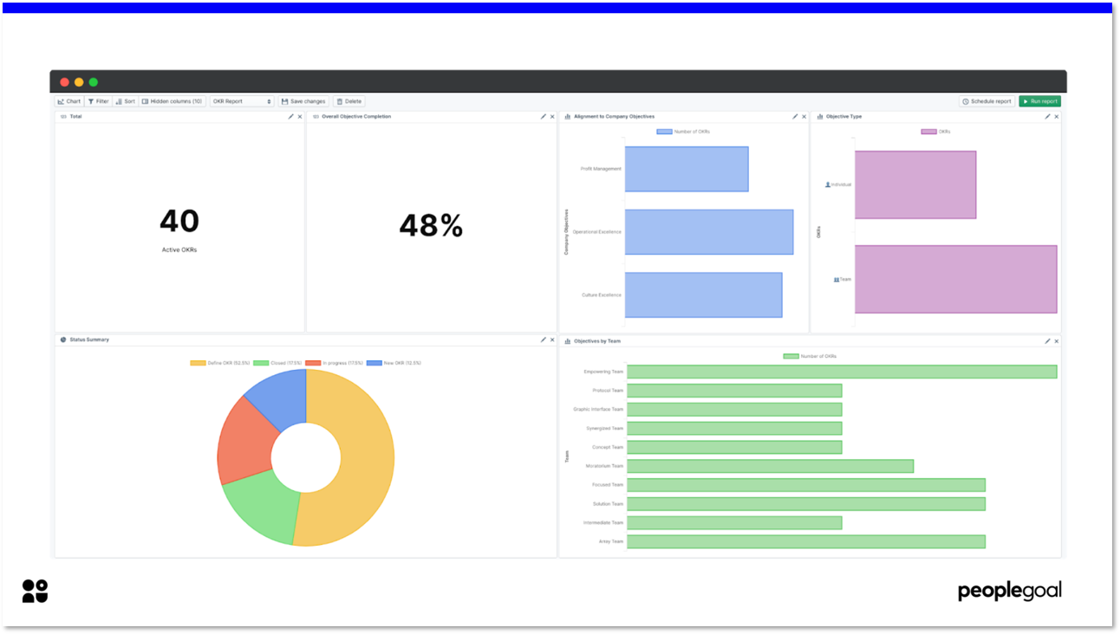Click the Graphic Interface Team label

coord(598,410)
